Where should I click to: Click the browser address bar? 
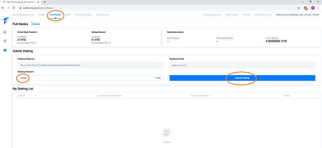tap(159, 8)
